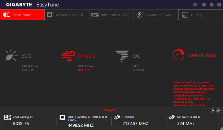
Task: Click the 4,70 GHz OC value
Action: [x=139, y=70]
